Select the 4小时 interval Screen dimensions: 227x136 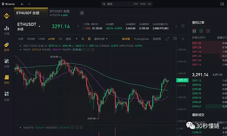[51, 39]
